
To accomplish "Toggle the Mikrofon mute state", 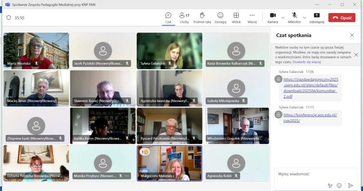I will tap(294, 17).
